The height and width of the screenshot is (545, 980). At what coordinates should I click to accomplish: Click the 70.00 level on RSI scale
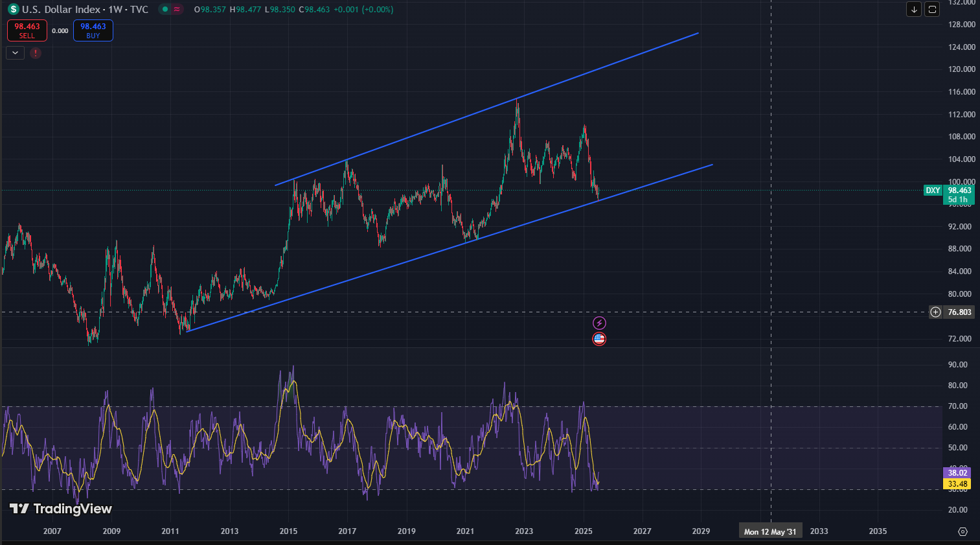coord(957,406)
